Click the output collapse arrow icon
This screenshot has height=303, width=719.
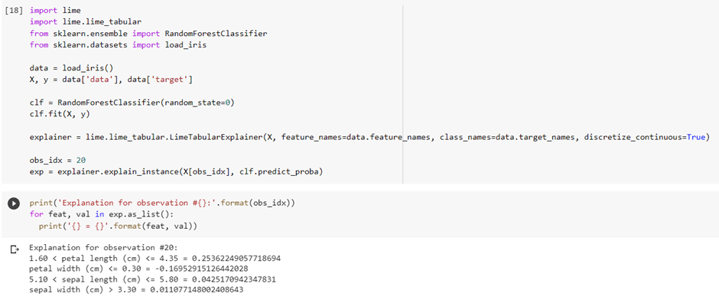pyautogui.click(x=15, y=249)
